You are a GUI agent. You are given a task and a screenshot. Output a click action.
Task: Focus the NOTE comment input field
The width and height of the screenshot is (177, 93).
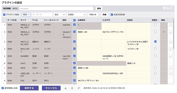pos(56,8)
